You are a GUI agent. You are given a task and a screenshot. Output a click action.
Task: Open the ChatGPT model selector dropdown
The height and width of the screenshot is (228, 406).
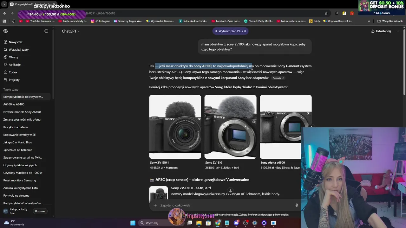(x=71, y=31)
